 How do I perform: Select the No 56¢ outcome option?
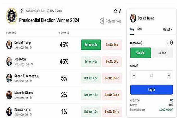pyautogui.click(x=162, y=53)
